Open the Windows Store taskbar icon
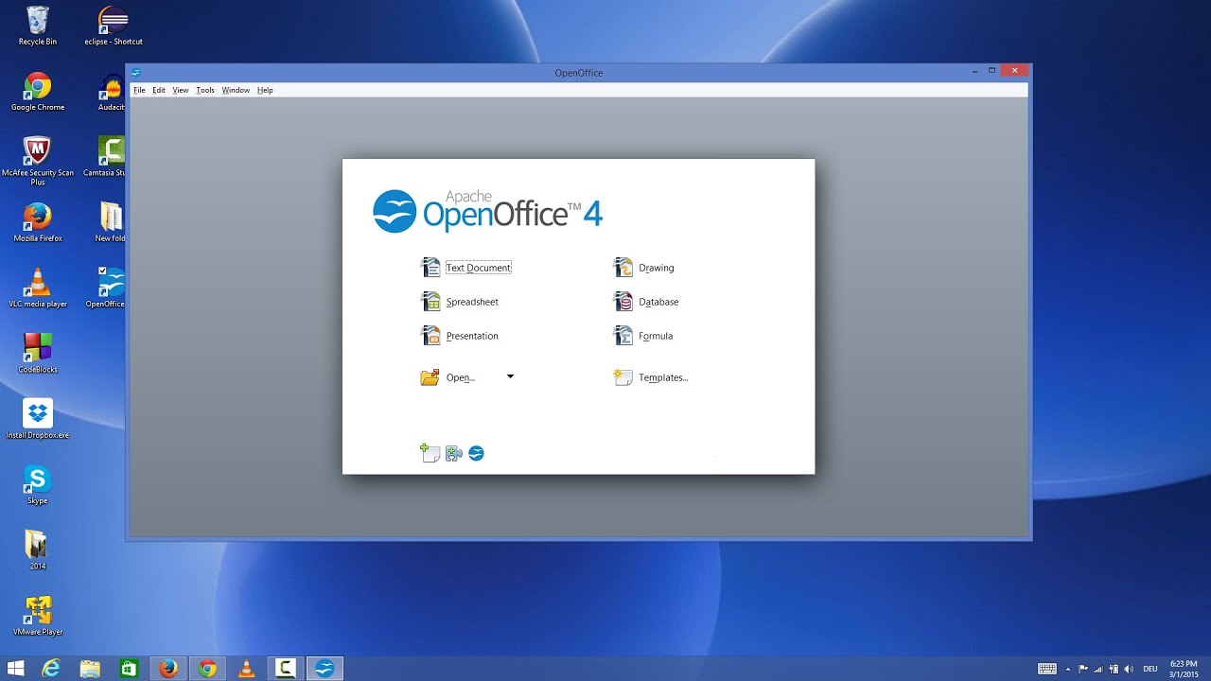This screenshot has width=1211, height=681. tap(129, 669)
